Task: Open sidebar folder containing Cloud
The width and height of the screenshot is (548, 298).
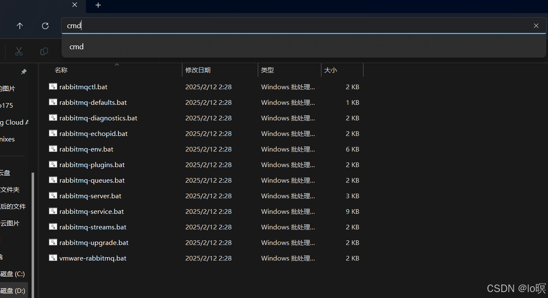Action: 14,122
